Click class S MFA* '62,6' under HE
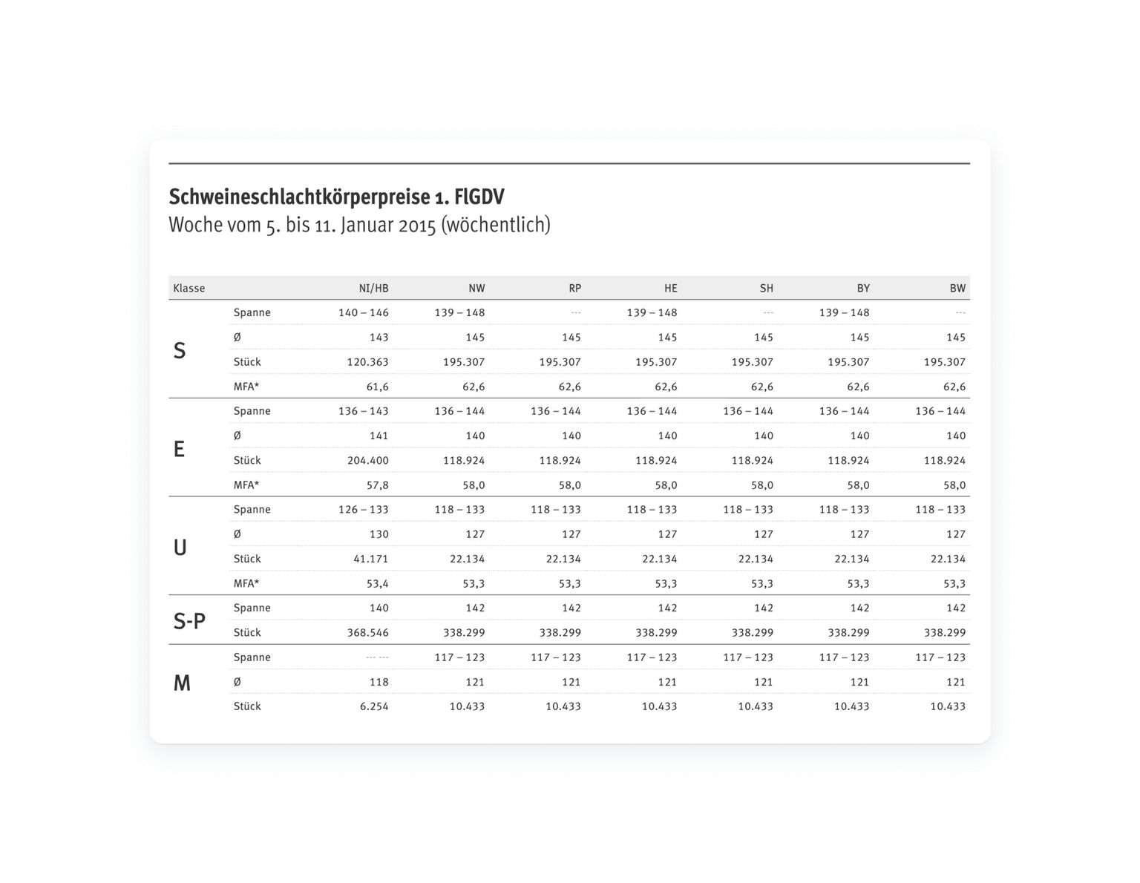The width and height of the screenshot is (1140, 883). (x=666, y=387)
